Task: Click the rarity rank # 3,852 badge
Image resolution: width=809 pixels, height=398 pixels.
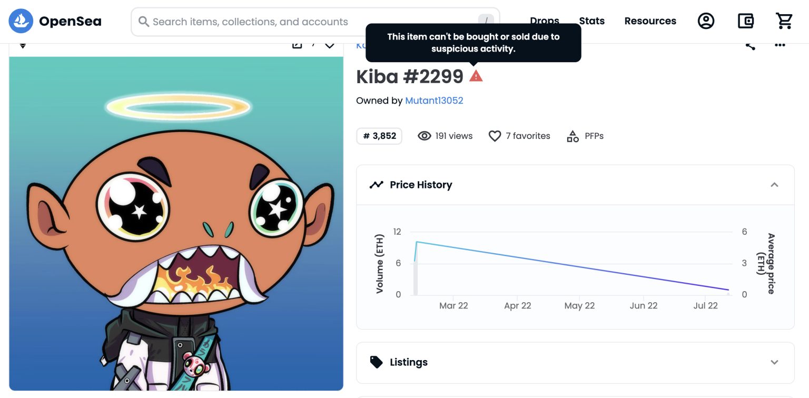Action: [379, 136]
